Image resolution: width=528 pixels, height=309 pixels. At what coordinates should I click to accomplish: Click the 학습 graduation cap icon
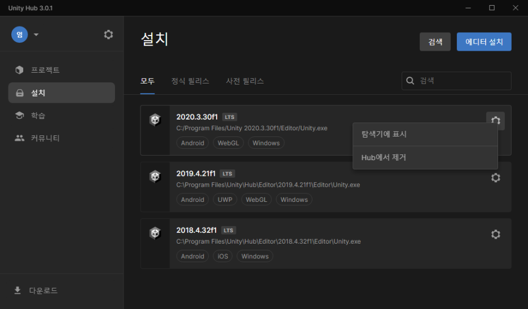point(20,115)
